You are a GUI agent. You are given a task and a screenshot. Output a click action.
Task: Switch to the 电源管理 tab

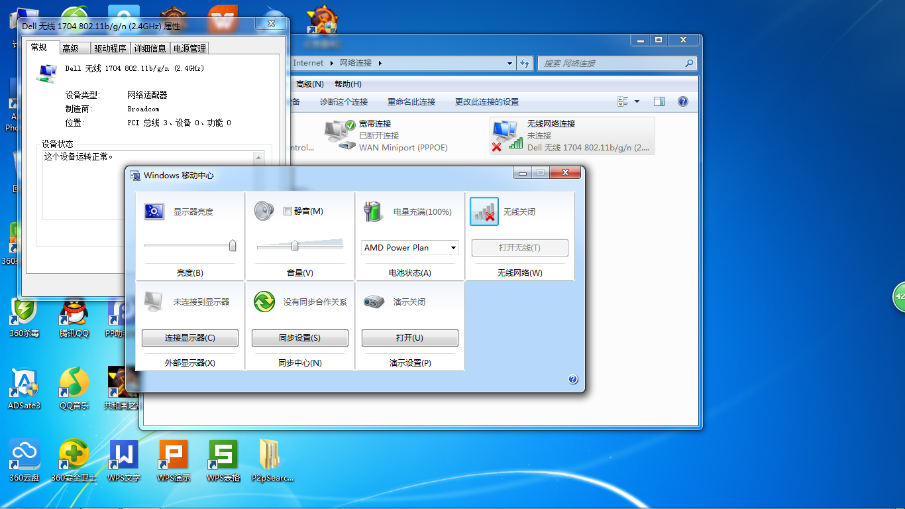[x=189, y=48]
